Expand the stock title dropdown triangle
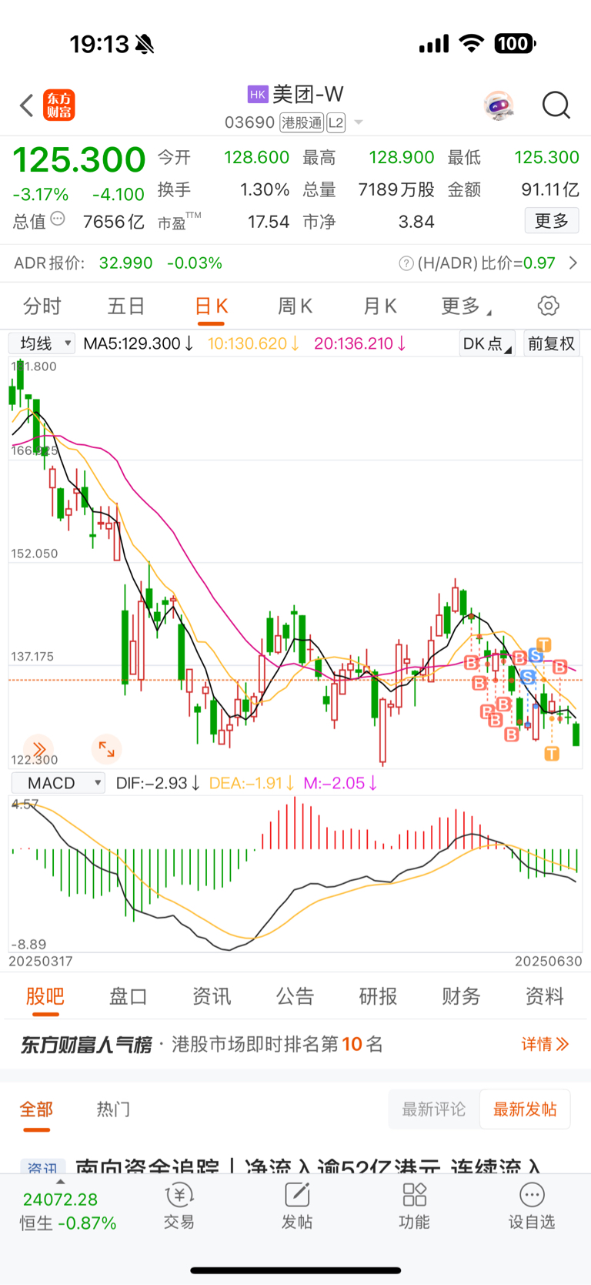The height and width of the screenshot is (1285, 591). click(358, 123)
